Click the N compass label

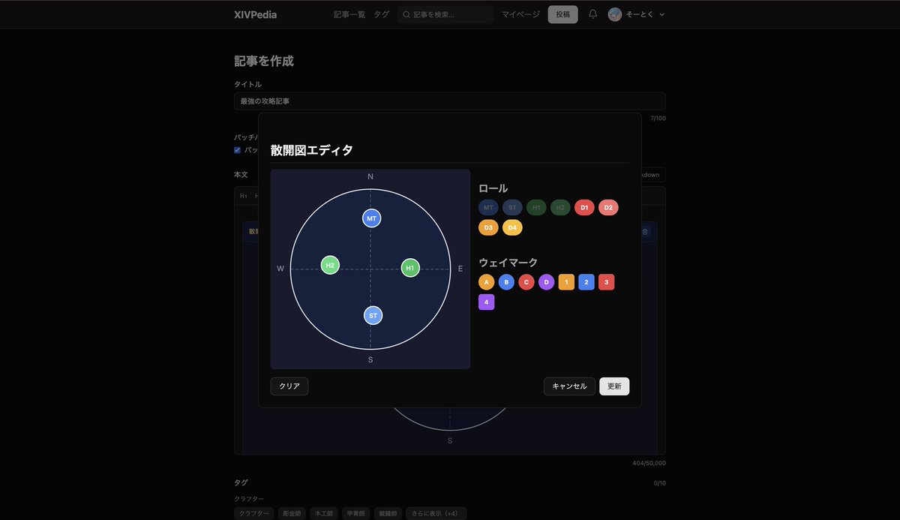[x=370, y=176]
